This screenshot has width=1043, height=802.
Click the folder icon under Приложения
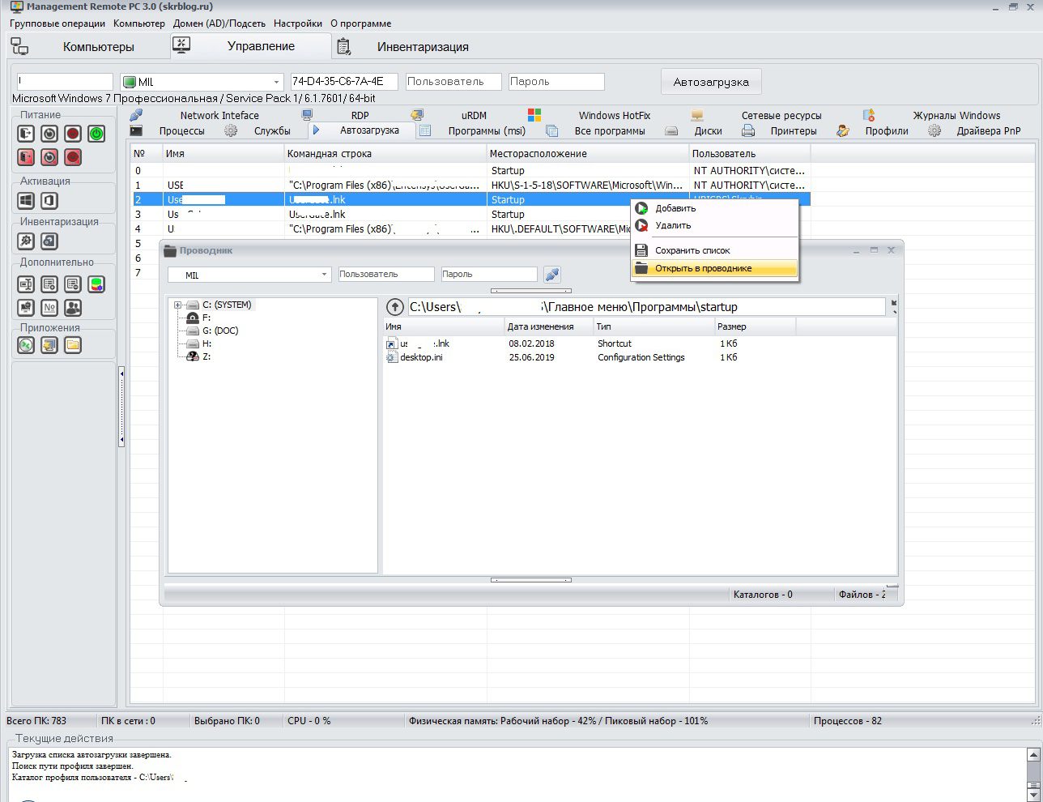[73, 345]
